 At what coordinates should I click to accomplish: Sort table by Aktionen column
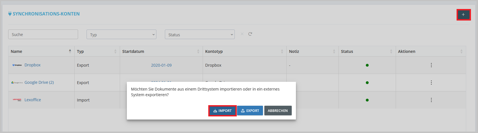tap(431, 51)
